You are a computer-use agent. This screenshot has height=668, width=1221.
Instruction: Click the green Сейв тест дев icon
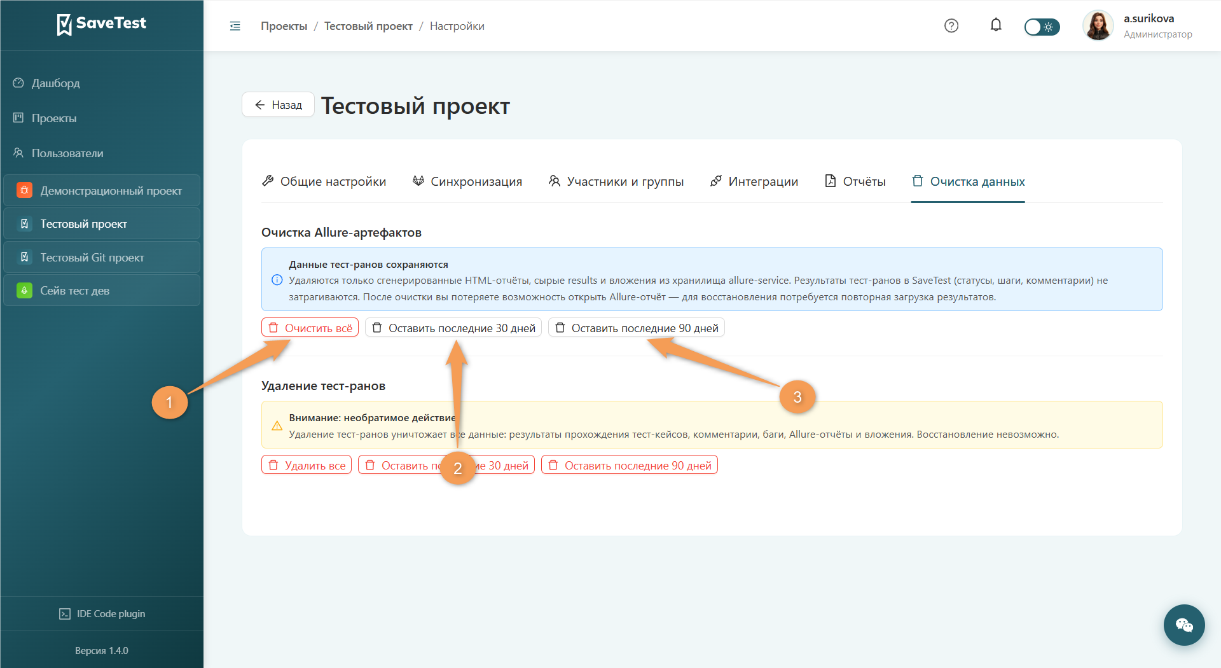[x=25, y=291]
